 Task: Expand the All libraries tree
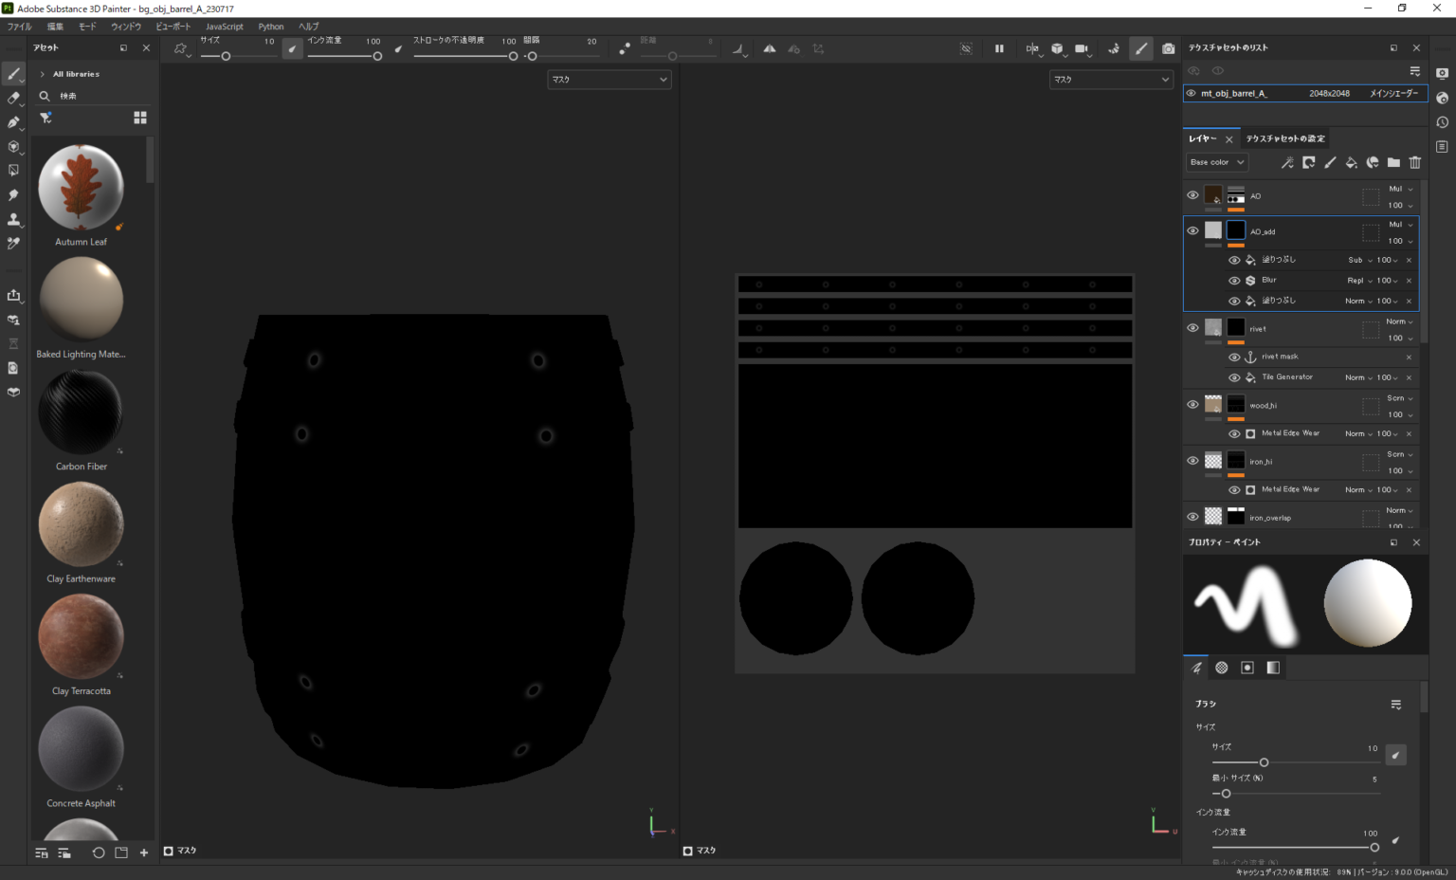tap(43, 74)
